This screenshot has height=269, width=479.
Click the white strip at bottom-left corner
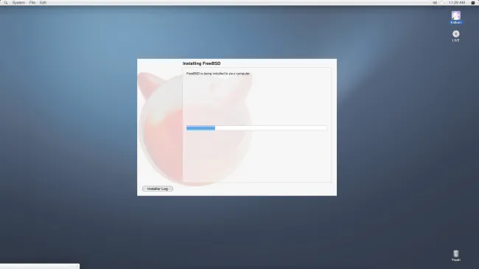click(40, 266)
